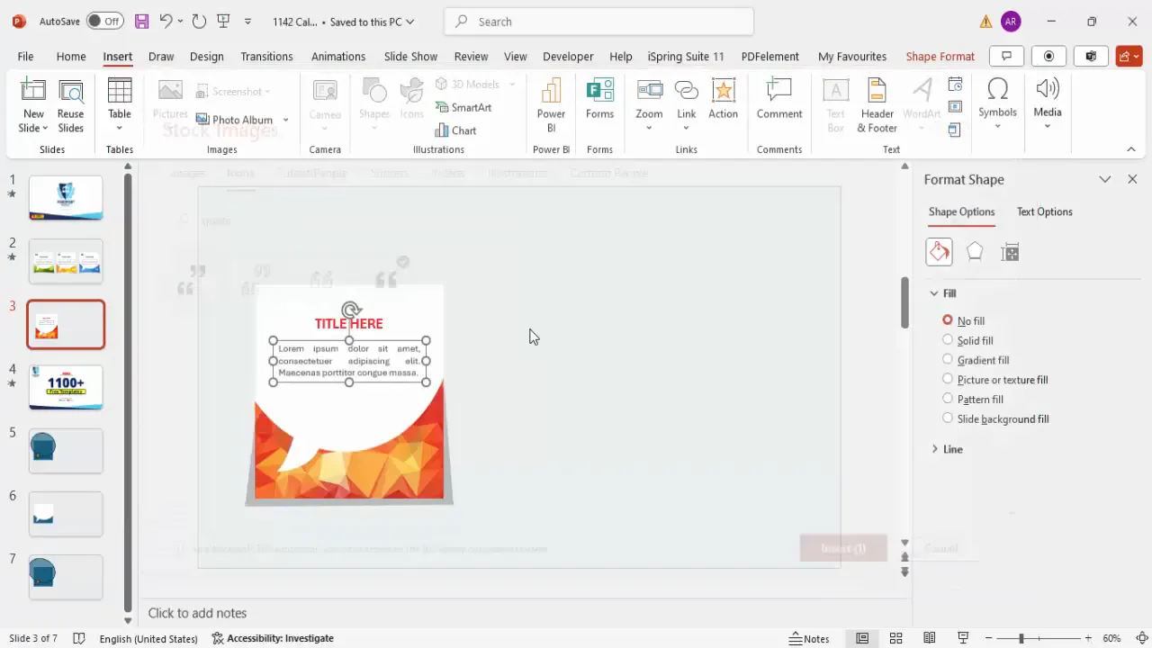Toggle AutoSave switch
This screenshot has height=648, width=1152.
(105, 21)
